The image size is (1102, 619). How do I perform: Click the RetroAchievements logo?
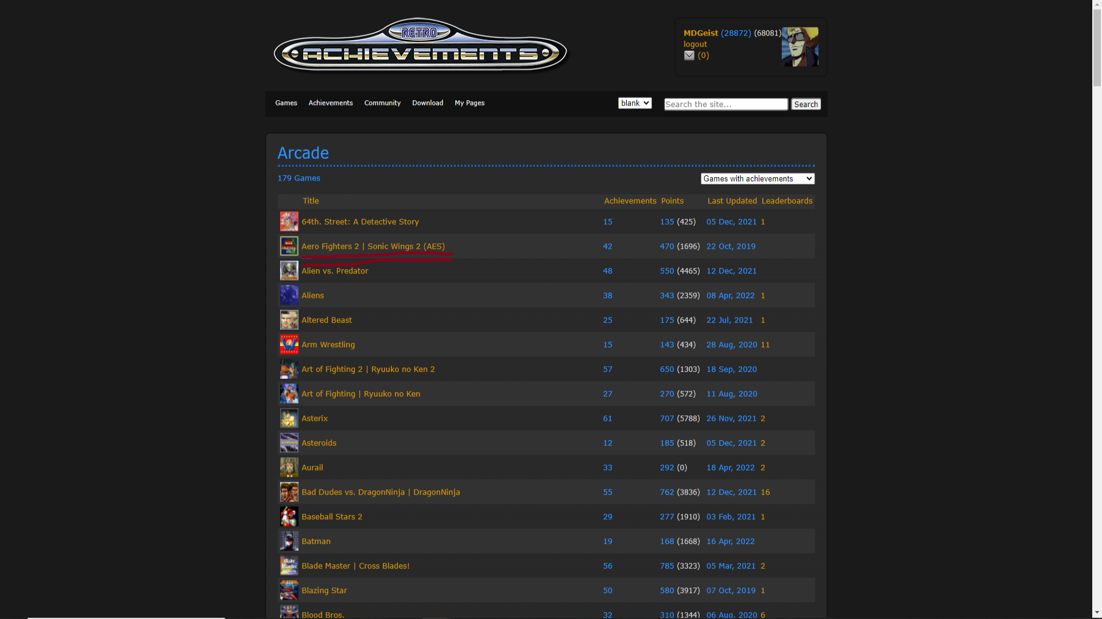(x=421, y=46)
